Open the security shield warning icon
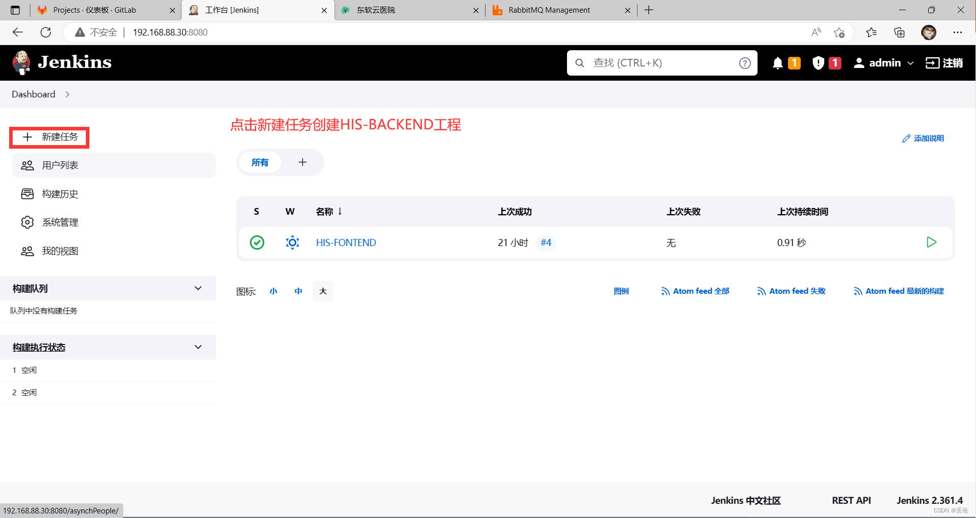The height and width of the screenshot is (518, 976). [818, 63]
